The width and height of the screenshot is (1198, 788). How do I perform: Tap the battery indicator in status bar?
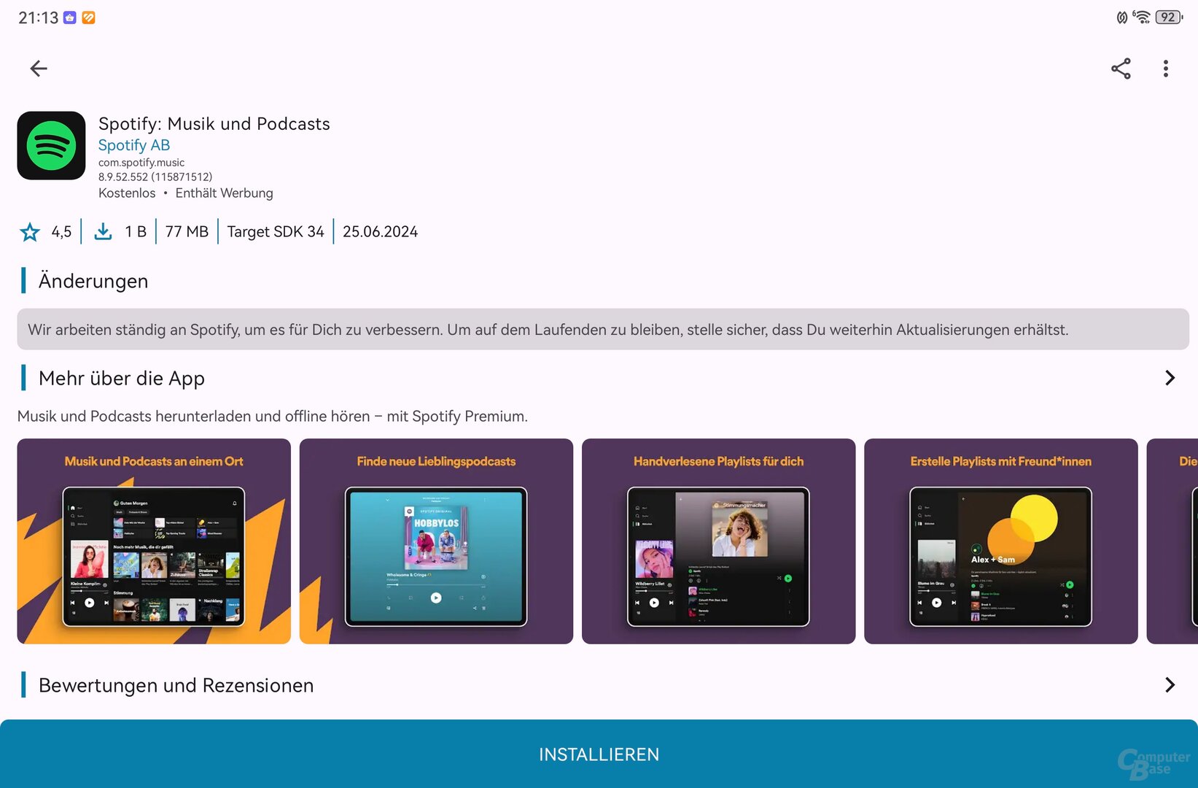pyautogui.click(x=1169, y=18)
